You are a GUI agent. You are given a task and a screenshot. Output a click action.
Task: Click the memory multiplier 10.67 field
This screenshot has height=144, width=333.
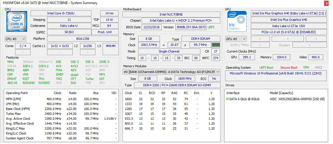tap(174, 45)
